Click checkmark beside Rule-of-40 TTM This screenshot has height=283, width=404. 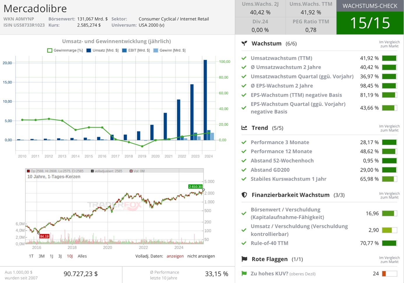[244, 243]
